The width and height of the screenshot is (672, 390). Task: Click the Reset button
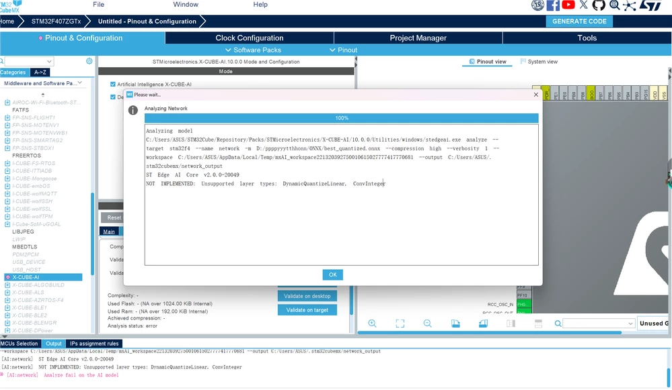coord(113,217)
